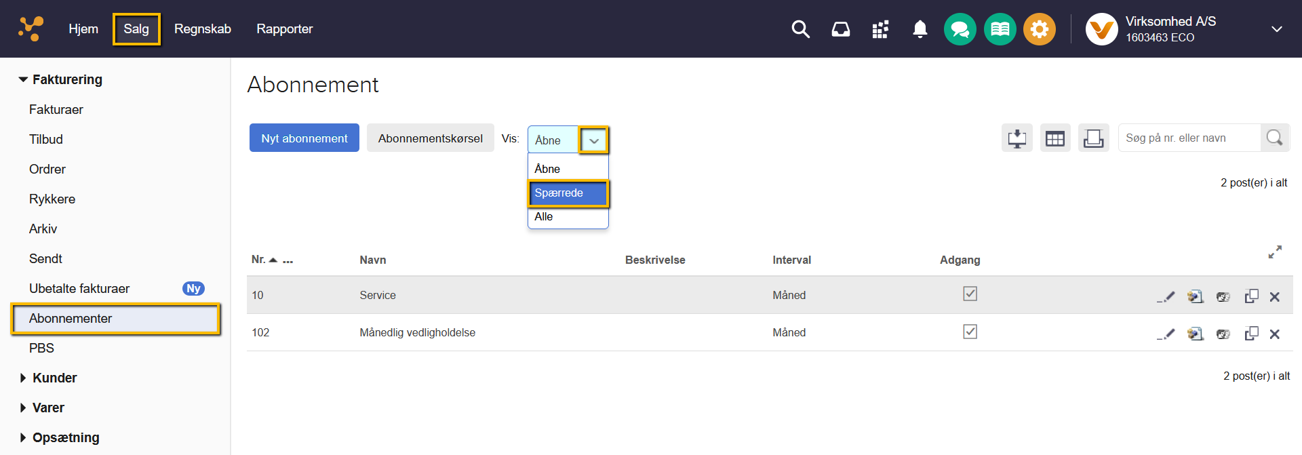
Task: Click the Abonnementskørsel button
Action: tap(430, 138)
